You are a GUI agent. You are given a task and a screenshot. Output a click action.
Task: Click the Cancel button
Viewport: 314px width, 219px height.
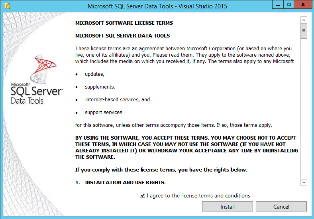(x=281, y=206)
